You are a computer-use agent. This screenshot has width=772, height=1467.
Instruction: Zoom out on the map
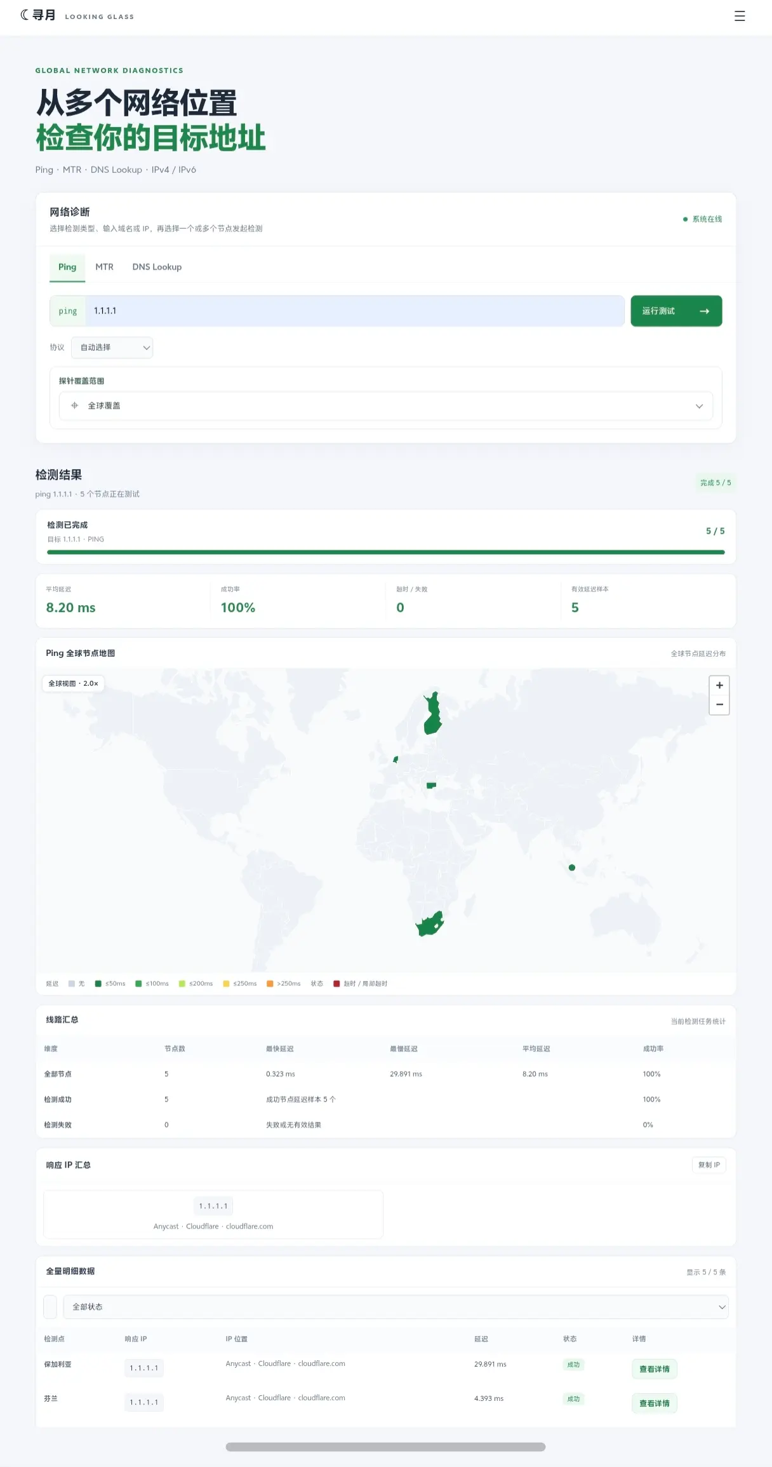(x=719, y=704)
